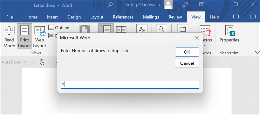Close the Microsoft Word dialog
This screenshot has width=260, height=115.
[197, 38]
